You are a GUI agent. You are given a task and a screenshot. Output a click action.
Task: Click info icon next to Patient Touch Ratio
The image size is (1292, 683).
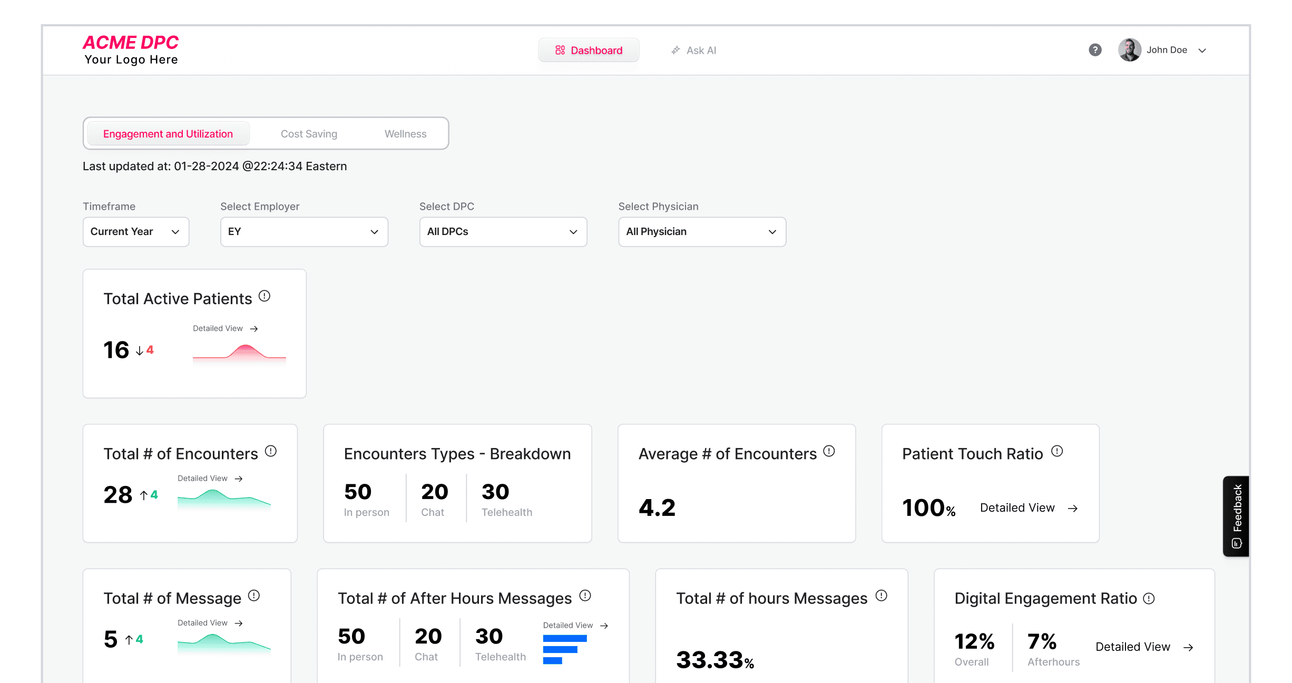1057,451
